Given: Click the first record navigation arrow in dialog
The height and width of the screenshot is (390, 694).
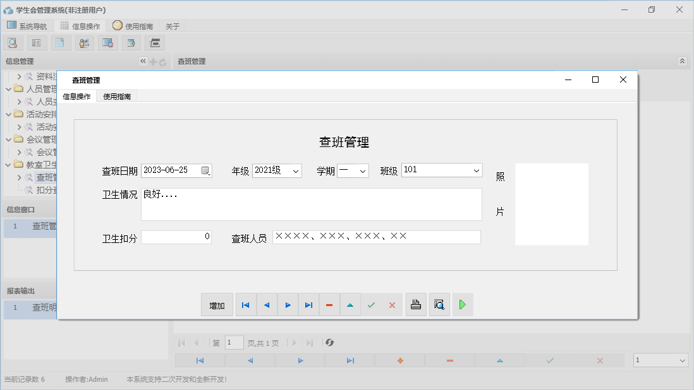Looking at the screenshot, I should (x=245, y=304).
